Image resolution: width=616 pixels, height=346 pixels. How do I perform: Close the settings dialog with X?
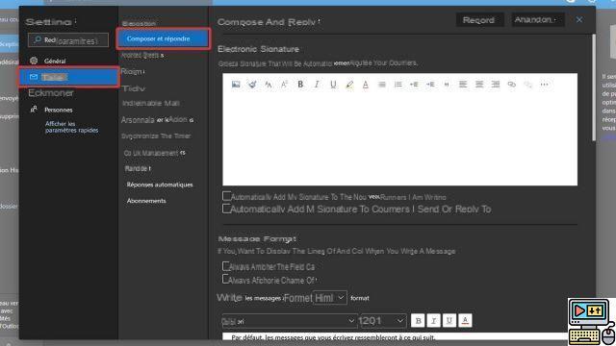pyautogui.click(x=579, y=19)
